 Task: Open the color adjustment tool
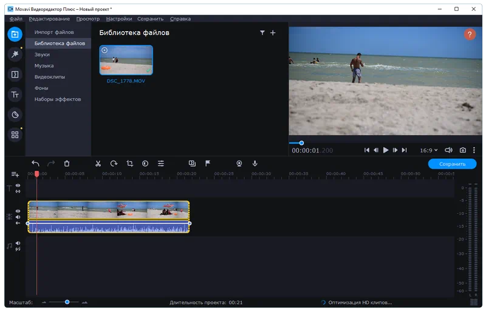point(145,164)
